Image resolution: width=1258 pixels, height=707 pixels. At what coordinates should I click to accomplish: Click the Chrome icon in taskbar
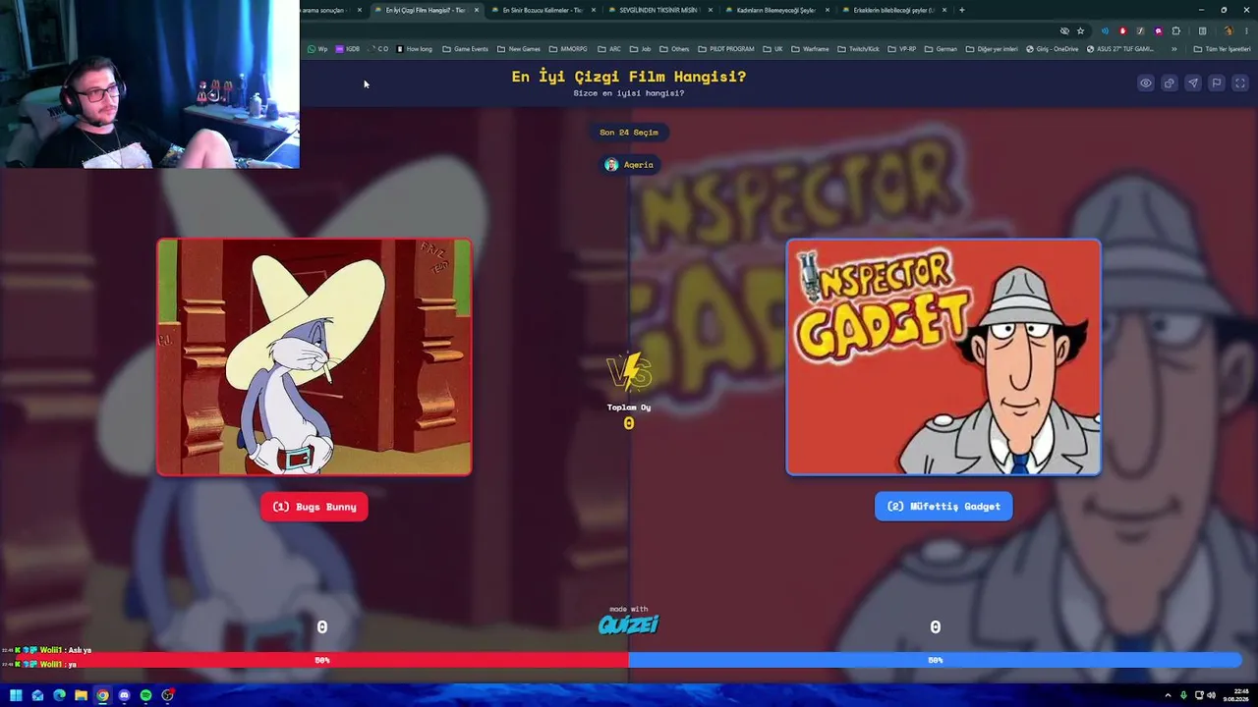[102, 695]
